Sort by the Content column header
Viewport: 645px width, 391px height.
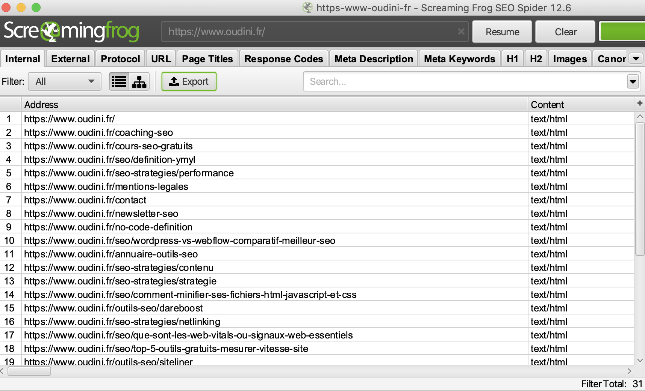(581, 104)
